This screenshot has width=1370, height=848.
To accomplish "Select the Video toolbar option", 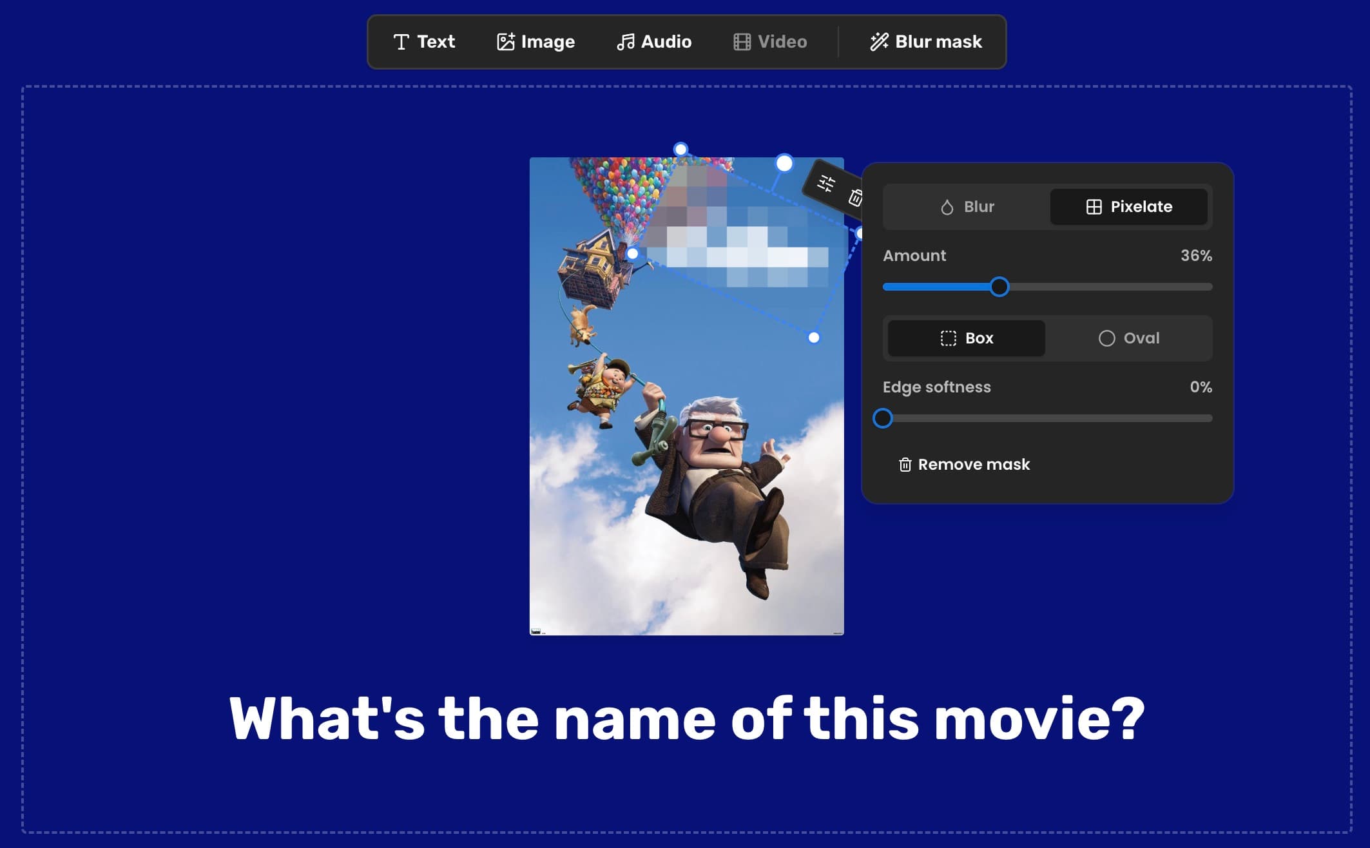I will point(770,42).
